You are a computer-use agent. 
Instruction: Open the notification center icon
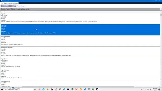159,89
